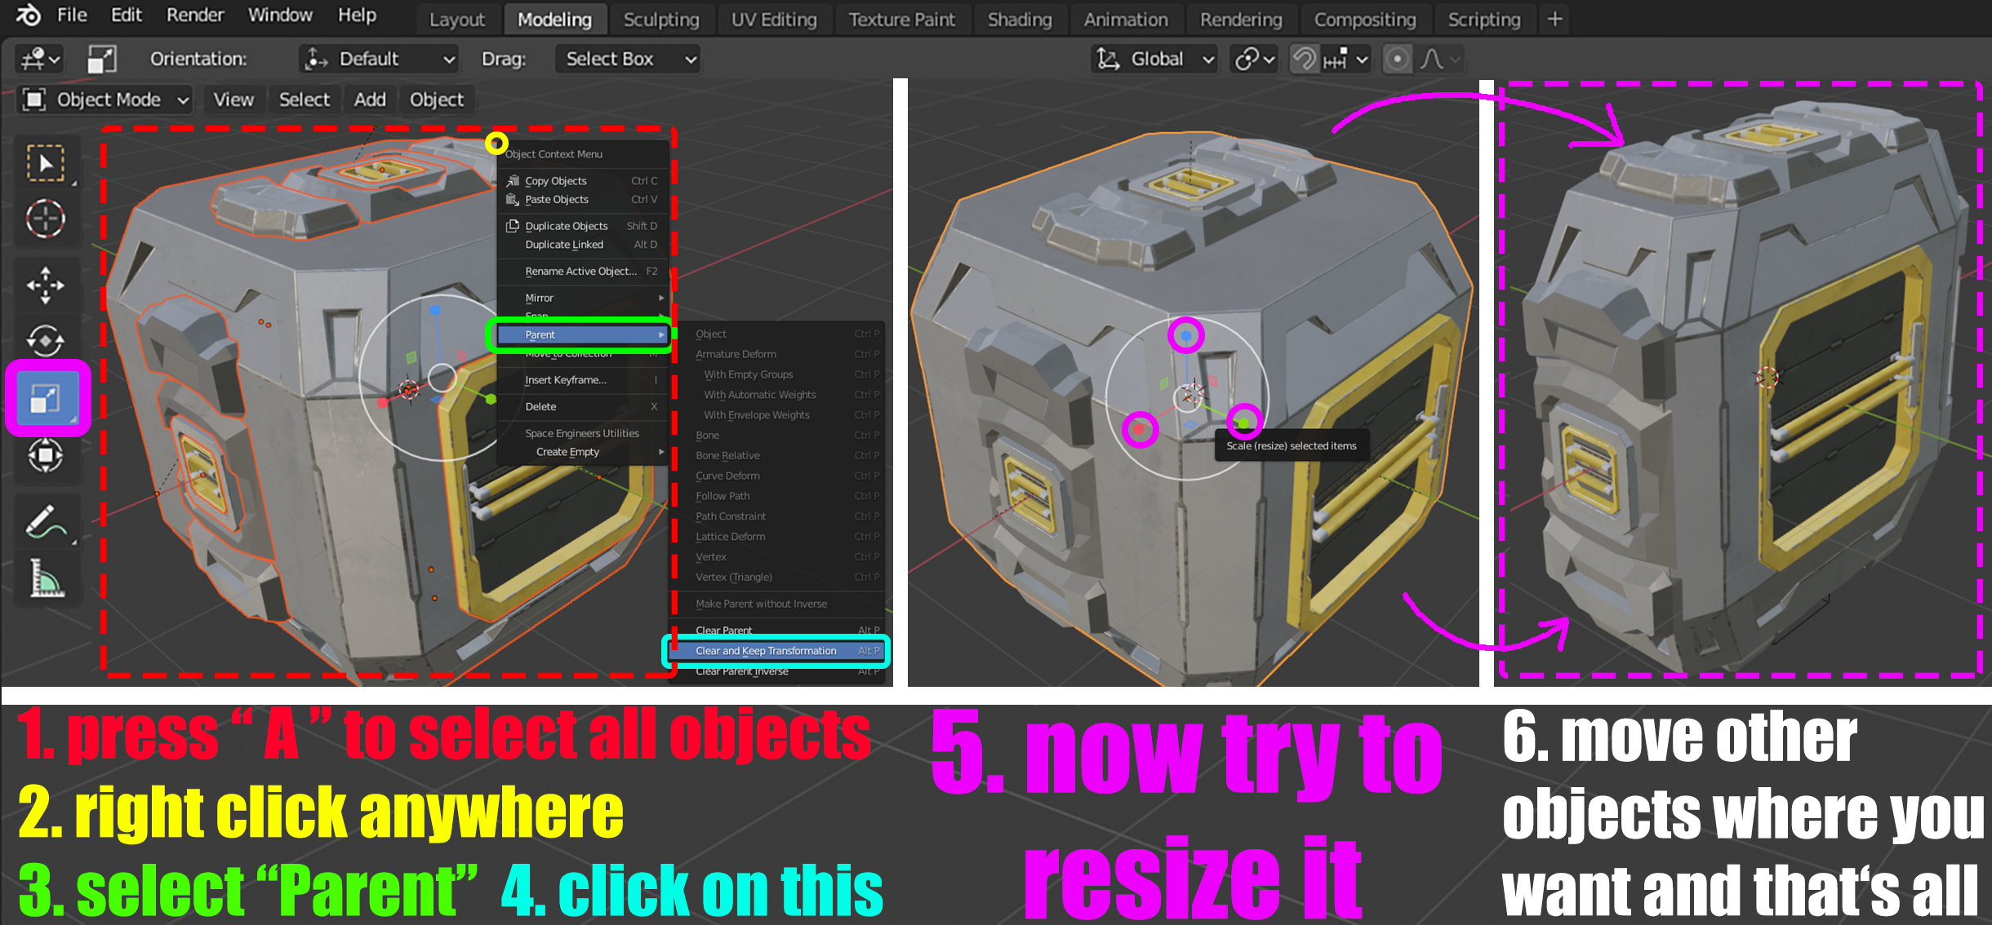Select the Measure ruler tool
The height and width of the screenshot is (925, 1992).
pyautogui.click(x=46, y=578)
